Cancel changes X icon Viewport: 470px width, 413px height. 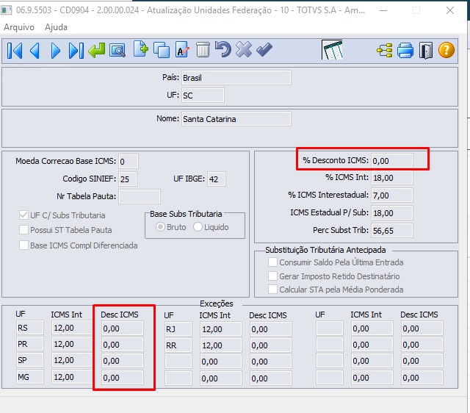pos(243,49)
